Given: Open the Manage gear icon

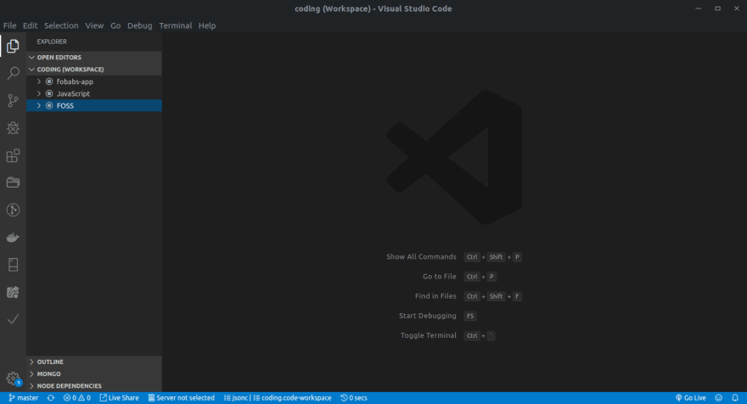Looking at the screenshot, I should pyautogui.click(x=13, y=379).
